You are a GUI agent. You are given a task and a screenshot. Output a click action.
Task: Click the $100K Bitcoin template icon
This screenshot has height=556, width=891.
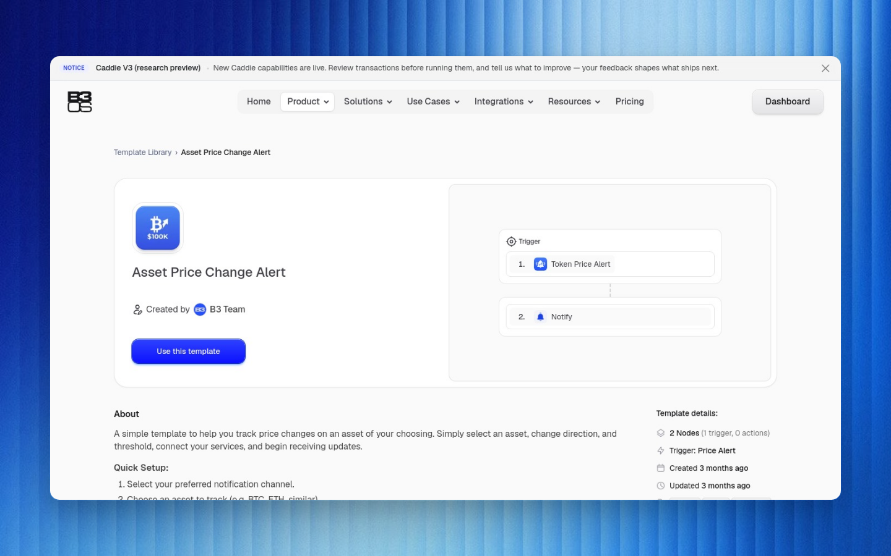(x=158, y=228)
